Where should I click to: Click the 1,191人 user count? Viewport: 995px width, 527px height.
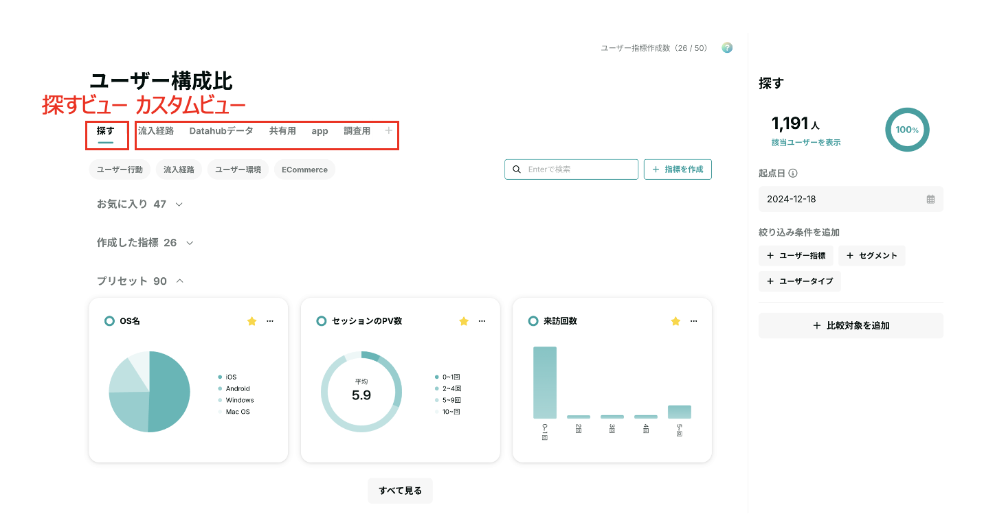pos(796,124)
